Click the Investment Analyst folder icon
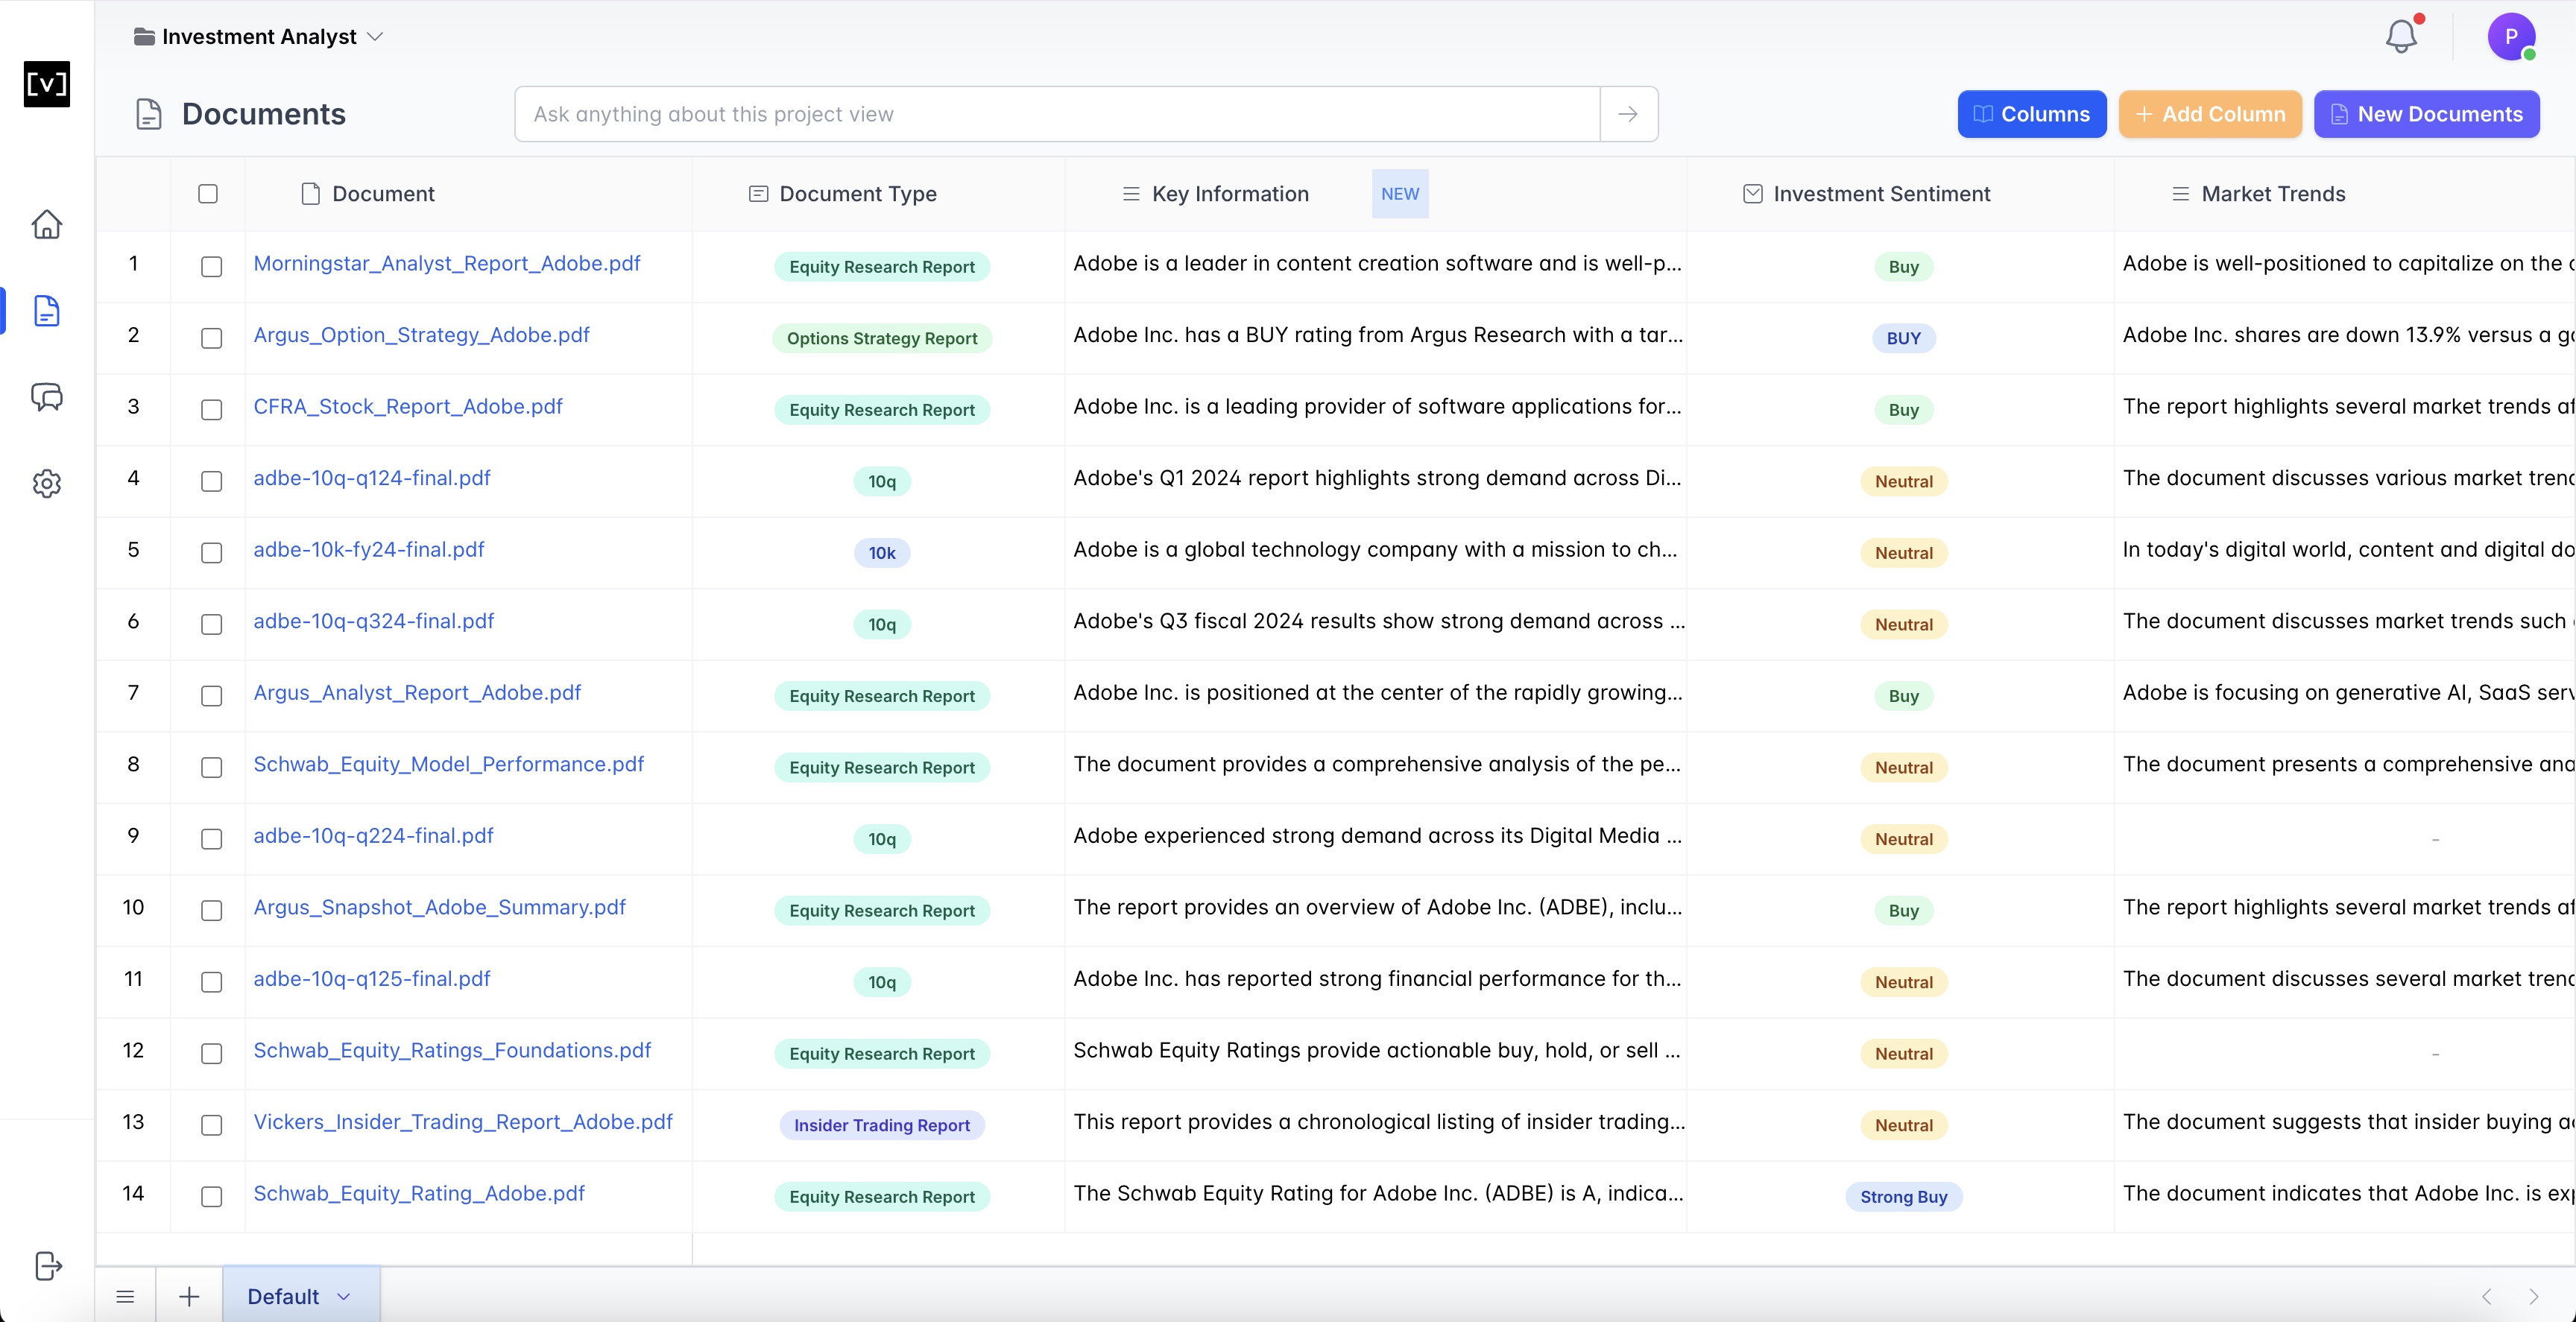The width and height of the screenshot is (2576, 1322). coord(144,37)
